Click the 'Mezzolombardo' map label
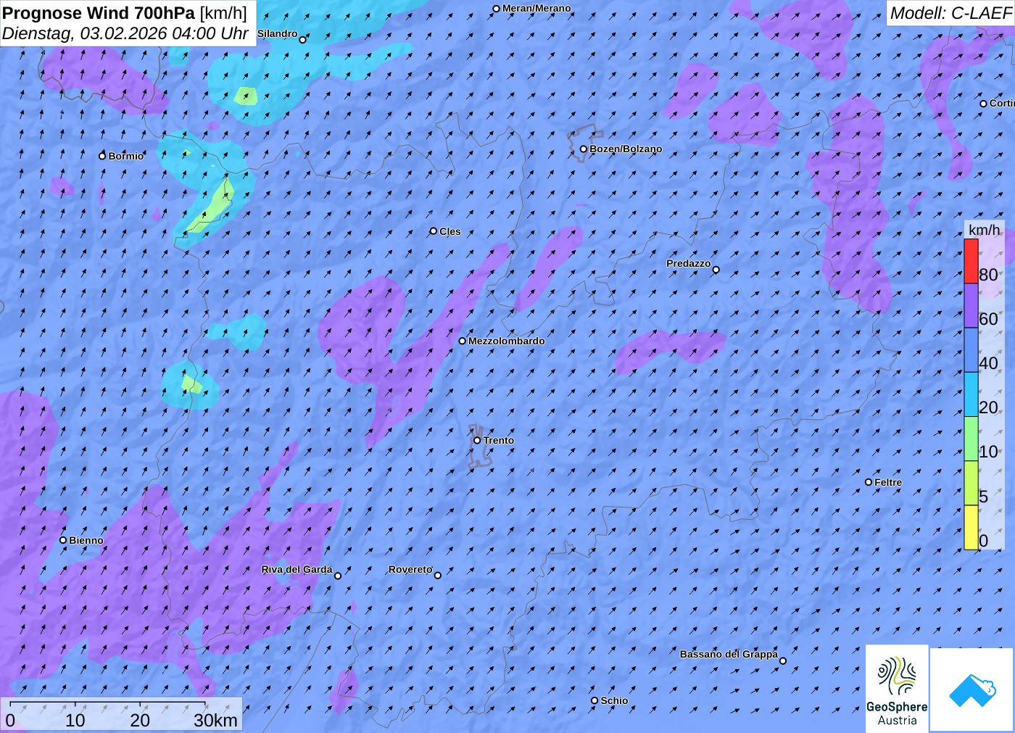This screenshot has width=1015, height=733. [507, 341]
